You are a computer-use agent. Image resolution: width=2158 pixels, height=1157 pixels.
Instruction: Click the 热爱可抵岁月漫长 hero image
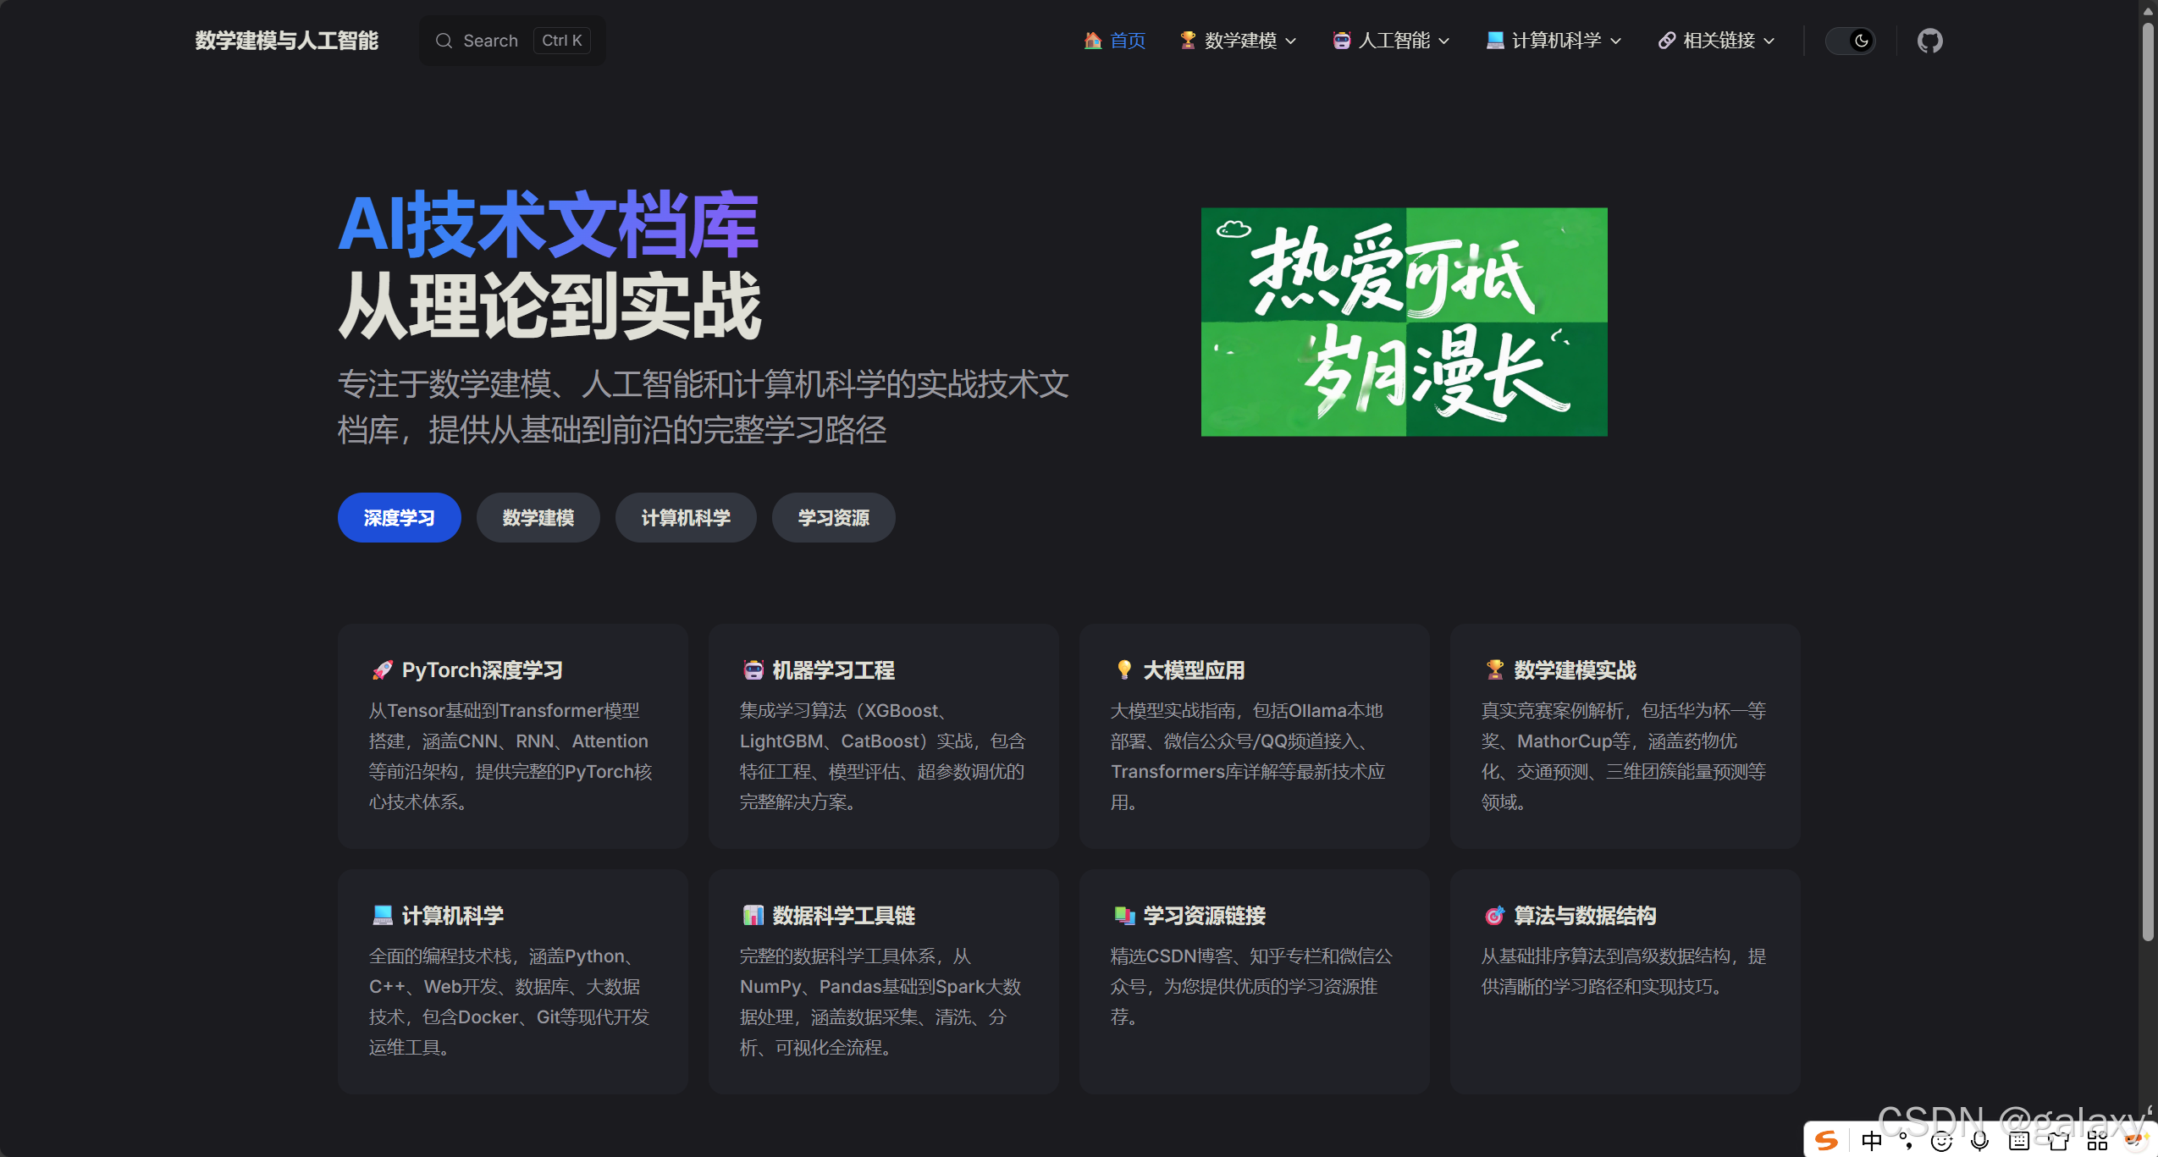(x=1404, y=322)
